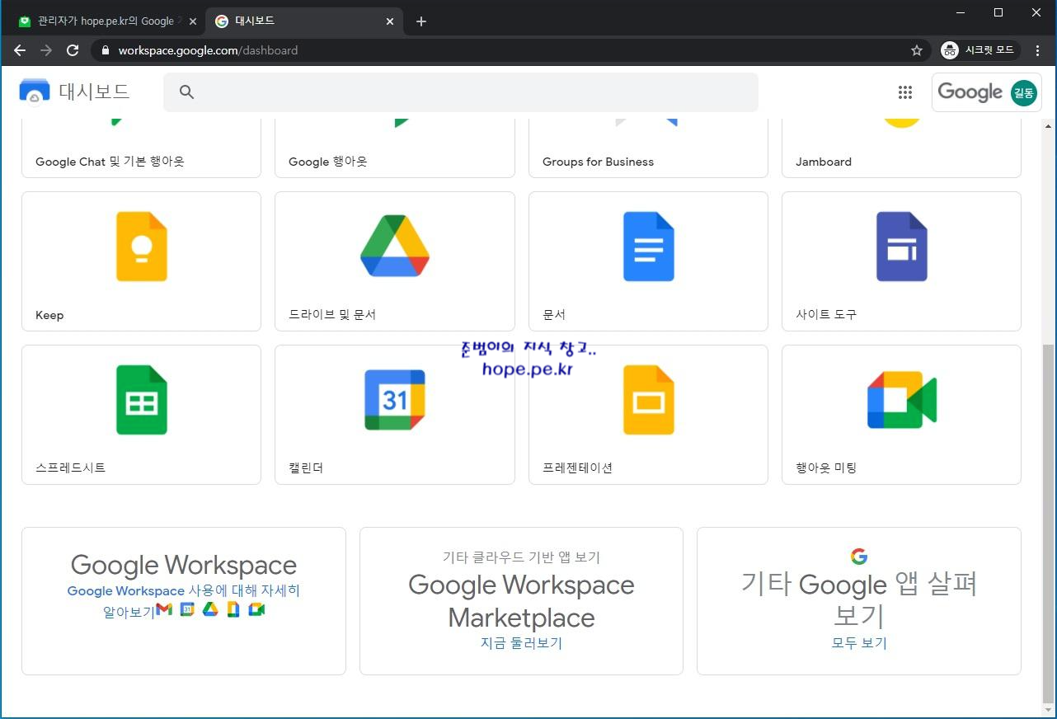
Task: Click the 사이트 도구 label
Action: point(826,315)
